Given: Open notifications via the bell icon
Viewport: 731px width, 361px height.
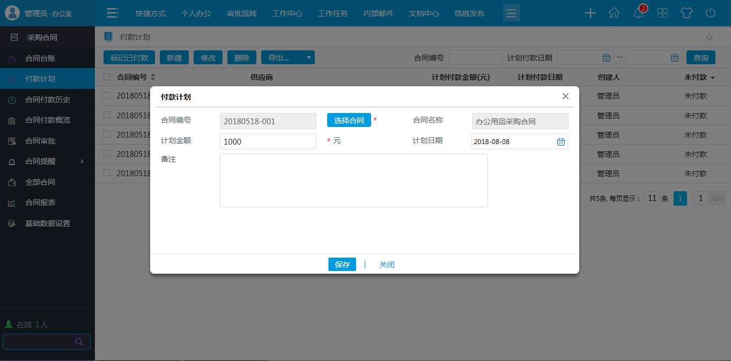Looking at the screenshot, I should [638, 13].
